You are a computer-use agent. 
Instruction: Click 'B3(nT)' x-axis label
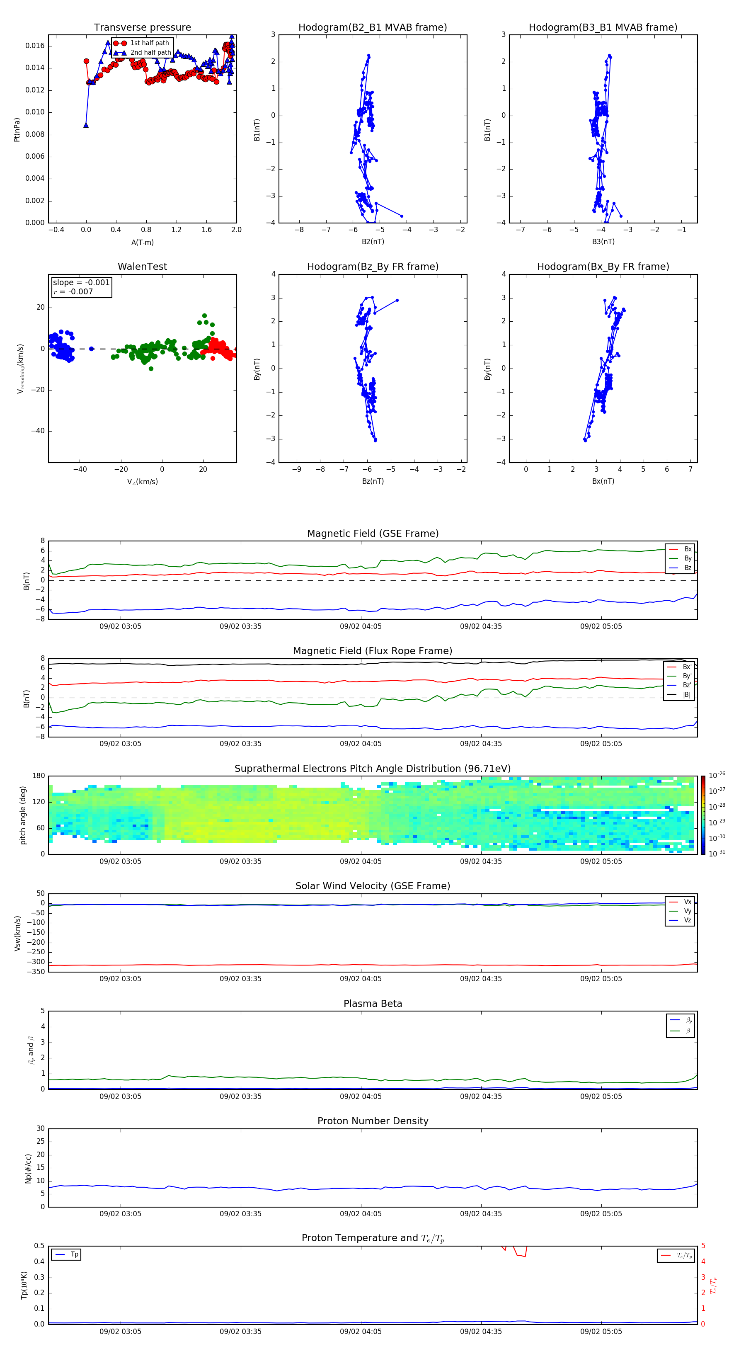603,242
